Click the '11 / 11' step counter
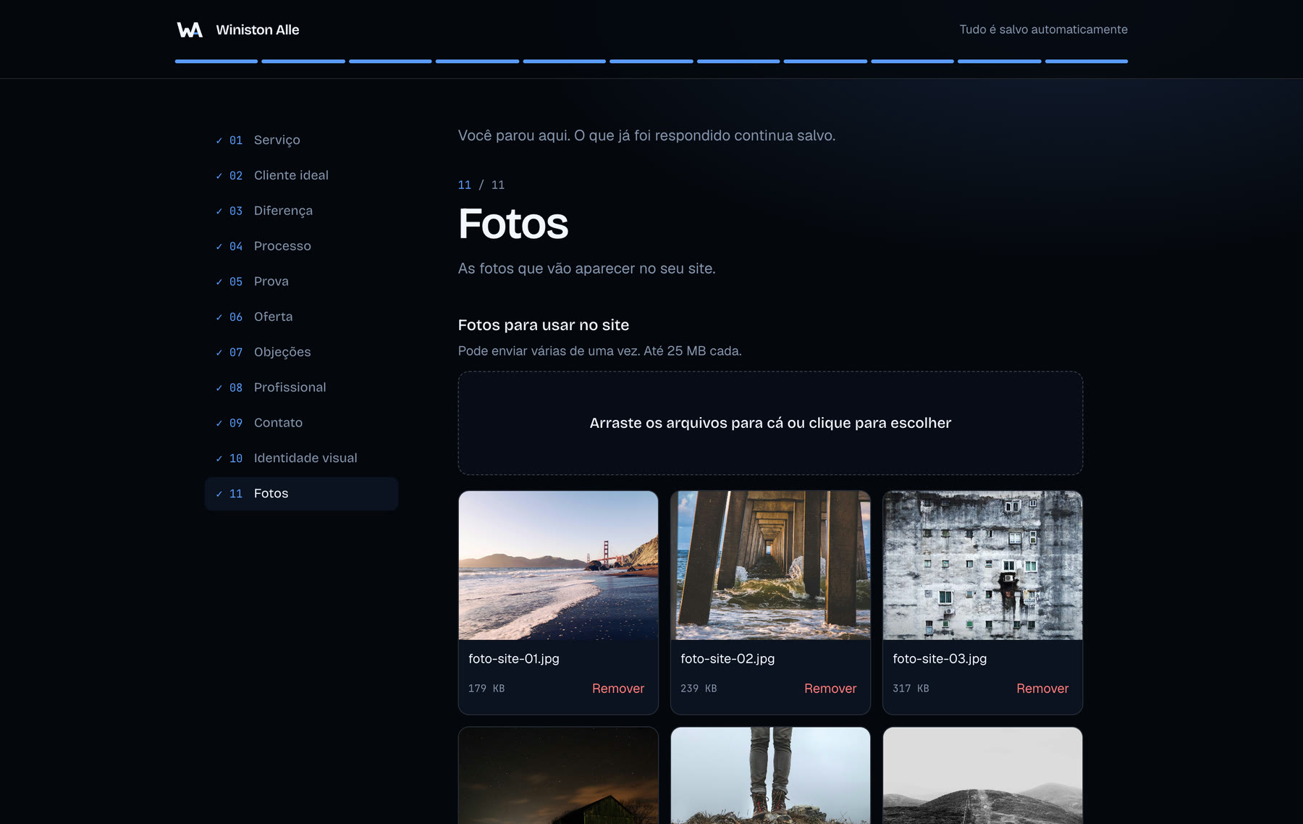The height and width of the screenshot is (824, 1303). (481, 185)
